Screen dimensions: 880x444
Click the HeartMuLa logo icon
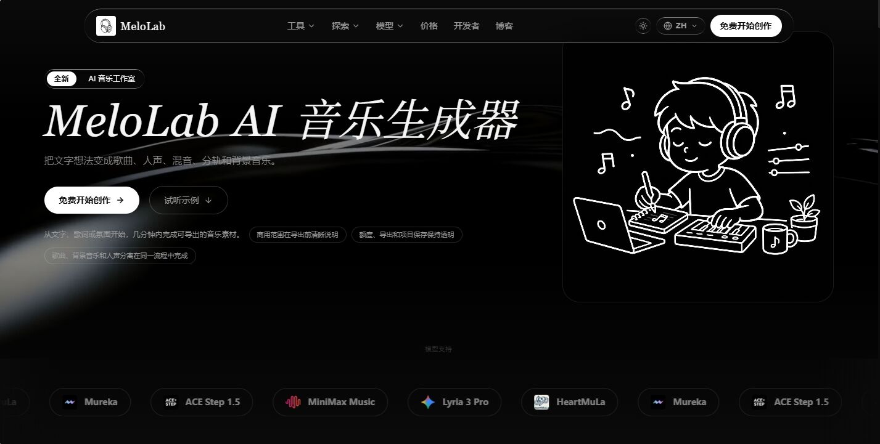[541, 402]
